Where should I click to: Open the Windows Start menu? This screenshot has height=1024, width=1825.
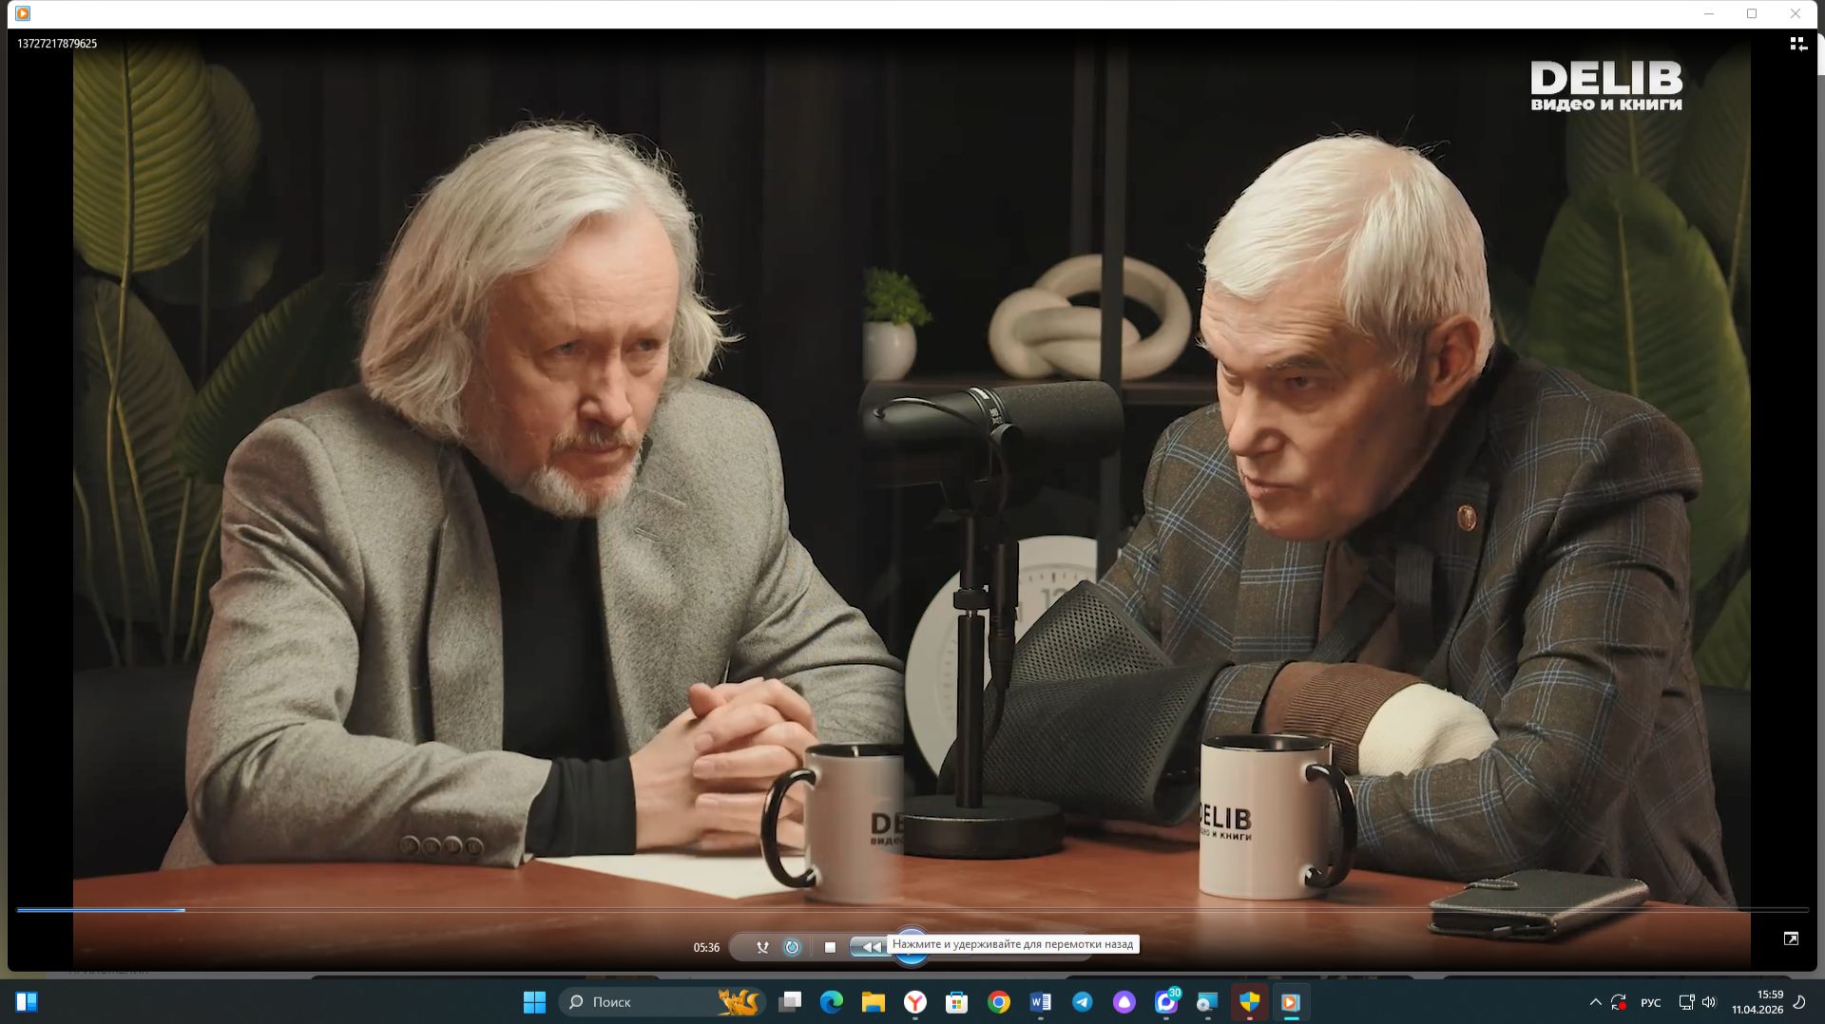click(x=534, y=1002)
